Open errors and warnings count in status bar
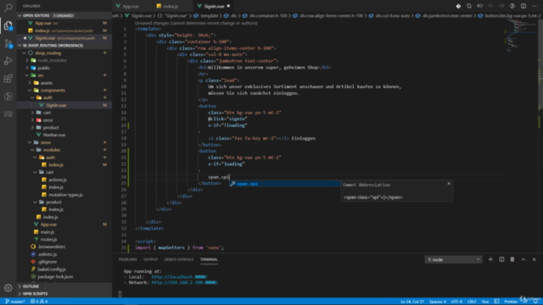The image size is (543, 305). point(39,302)
